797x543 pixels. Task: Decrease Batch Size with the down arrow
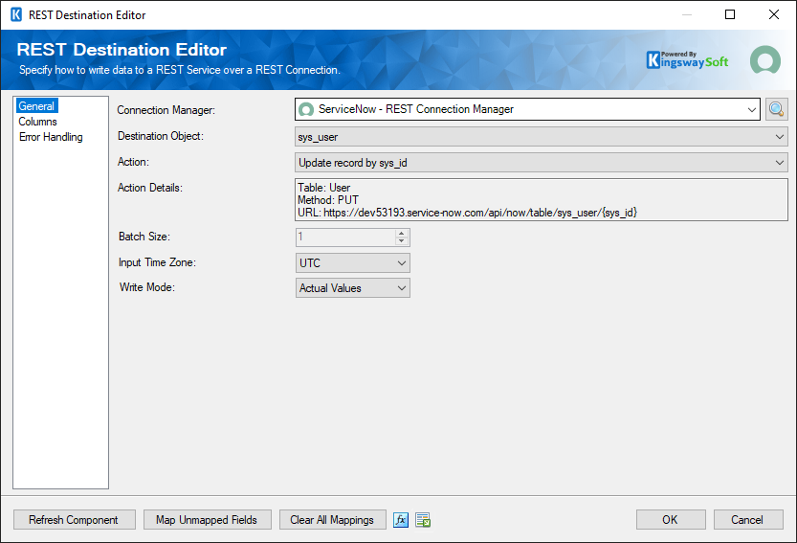click(402, 241)
